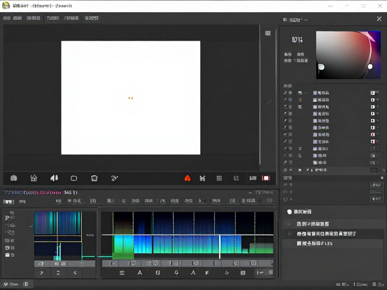Click the F-shaped icon under the timeline
The width and height of the screenshot is (387, 290).
(x=207, y=272)
